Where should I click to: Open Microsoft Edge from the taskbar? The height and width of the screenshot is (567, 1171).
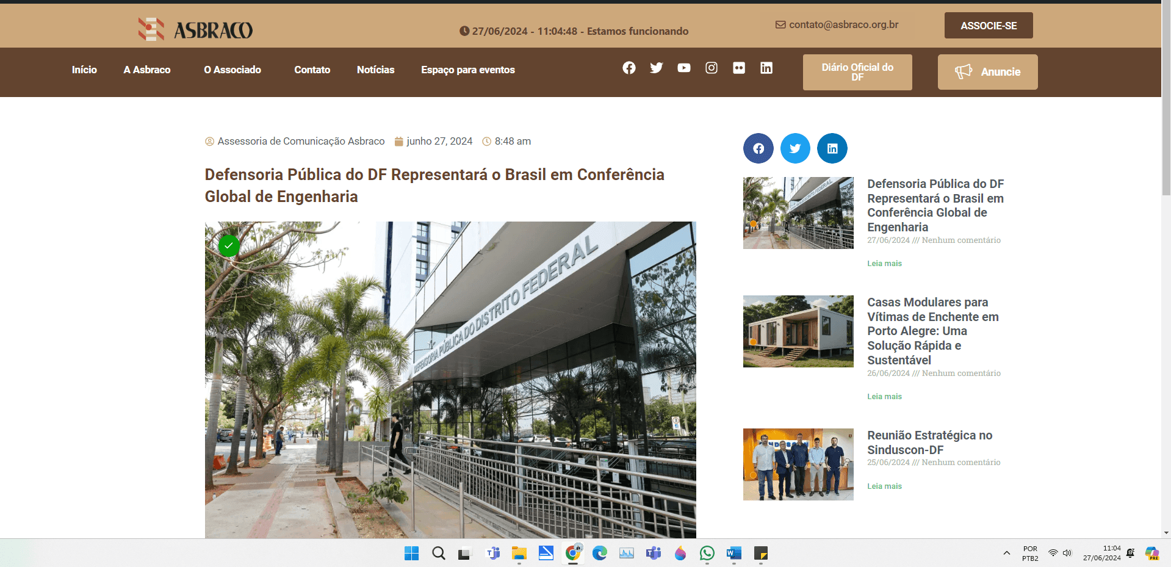(x=600, y=554)
